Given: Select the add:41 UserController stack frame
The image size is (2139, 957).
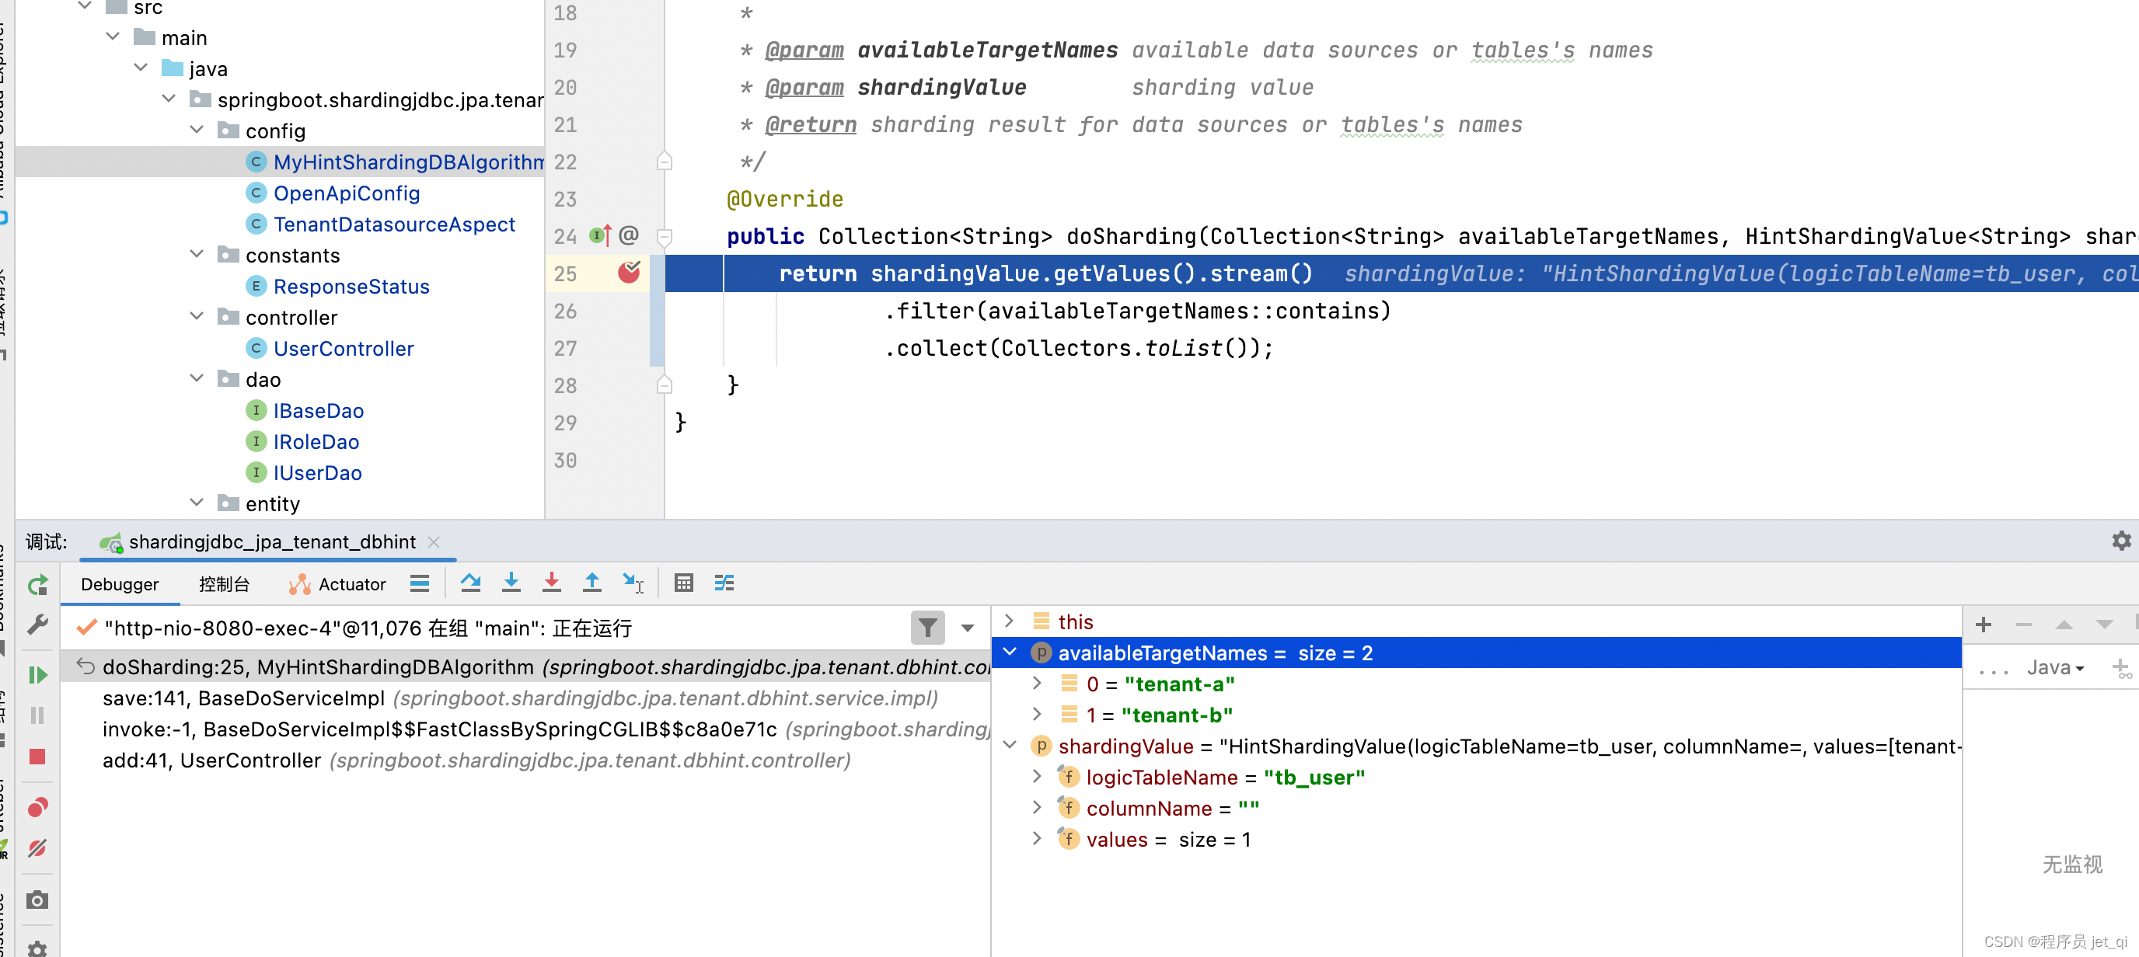Looking at the screenshot, I should pos(526,760).
